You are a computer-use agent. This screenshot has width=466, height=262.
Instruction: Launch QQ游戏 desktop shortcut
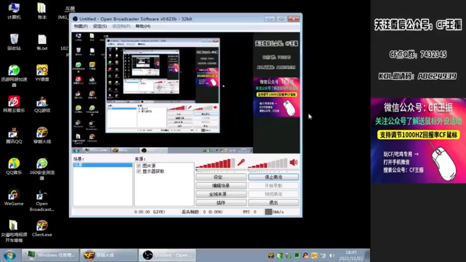pos(42,104)
